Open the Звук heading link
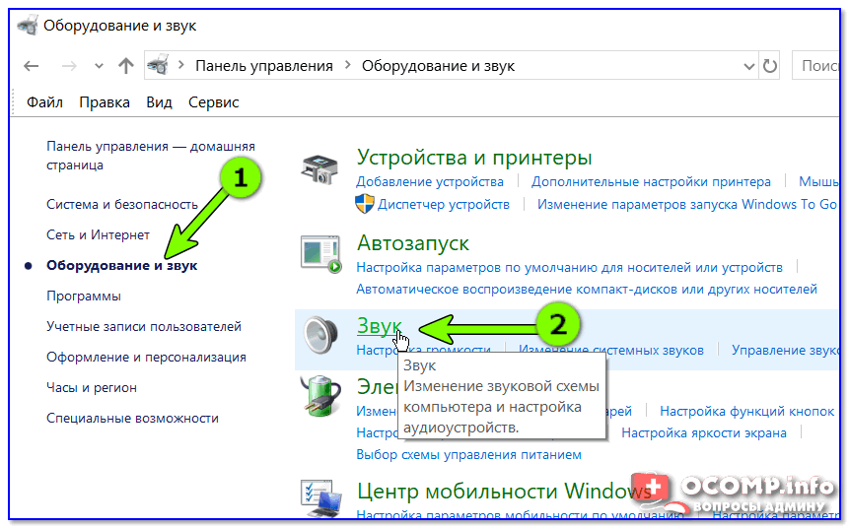 click(x=379, y=326)
